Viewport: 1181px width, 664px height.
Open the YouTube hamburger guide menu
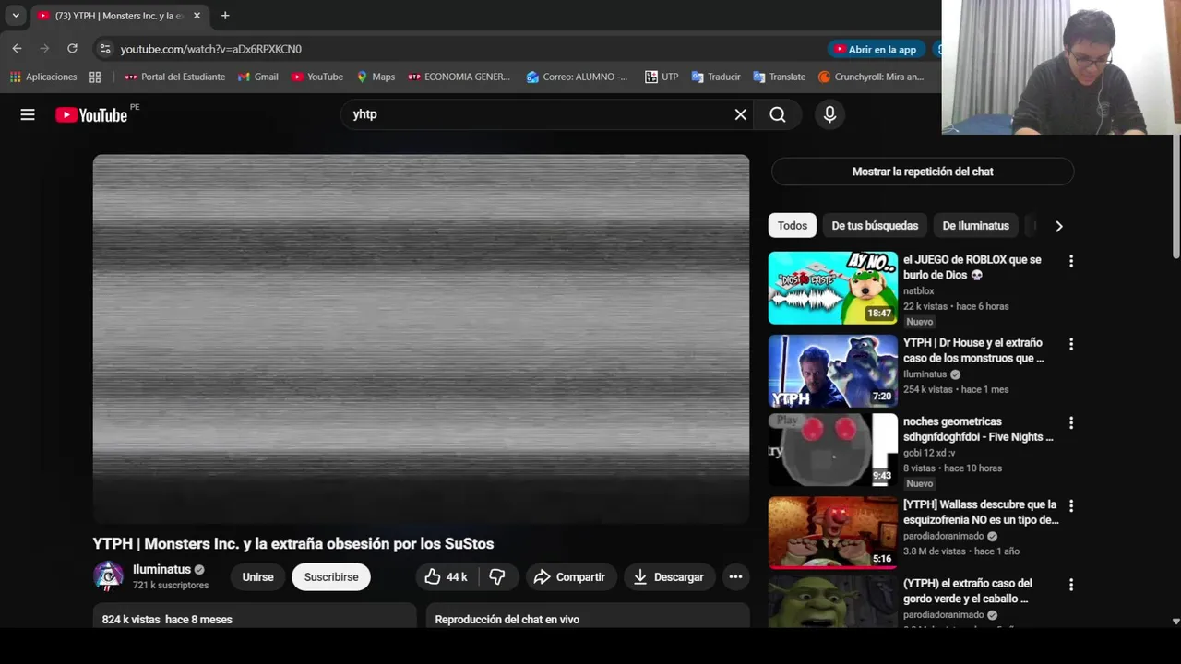(28, 114)
